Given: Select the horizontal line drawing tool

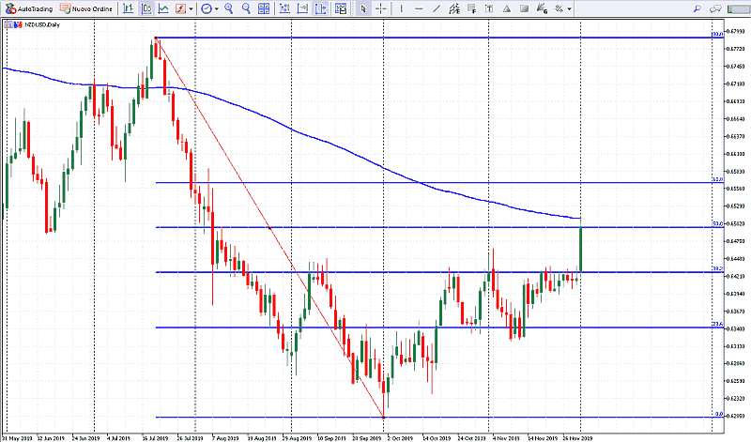Looking at the screenshot, I should click(419, 8).
